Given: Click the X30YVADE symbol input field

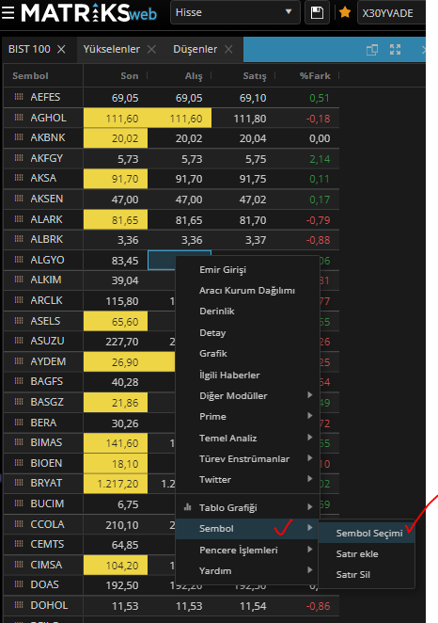Looking at the screenshot, I should tap(391, 13).
